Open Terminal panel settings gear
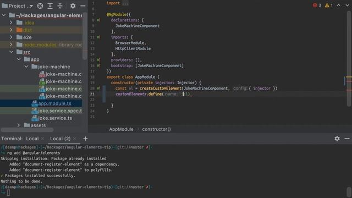 pyautogui.click(x=337, y=139)
